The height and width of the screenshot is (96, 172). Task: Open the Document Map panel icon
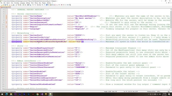[x=51, y=5]
